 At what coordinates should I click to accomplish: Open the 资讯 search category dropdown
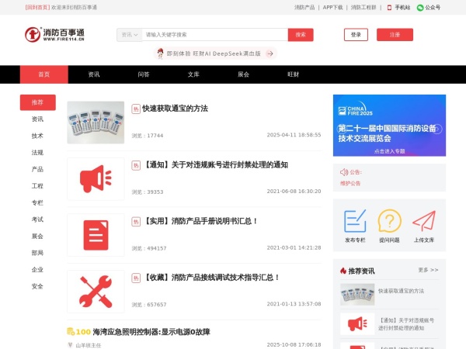point(130,35)
